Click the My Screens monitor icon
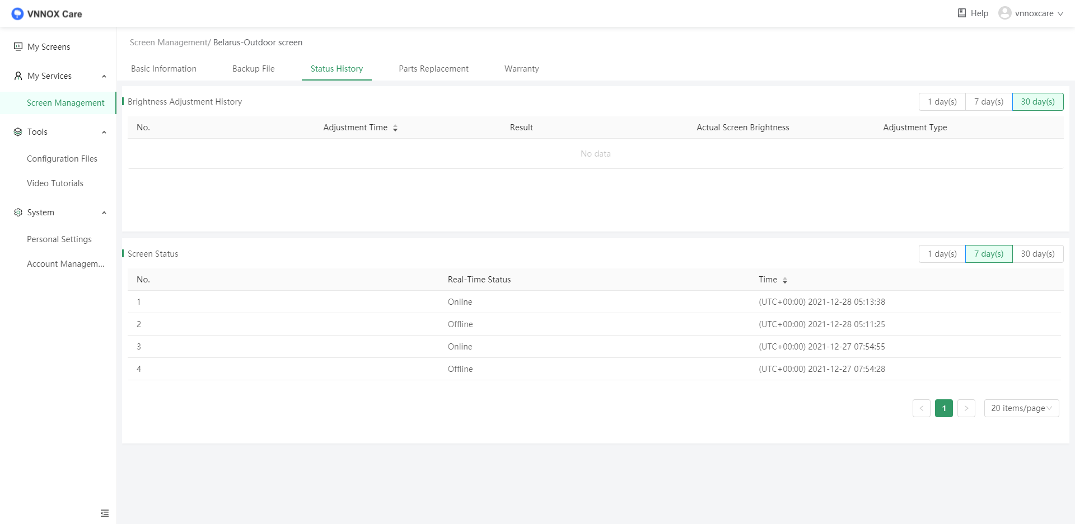 click(x=18, y=47)
